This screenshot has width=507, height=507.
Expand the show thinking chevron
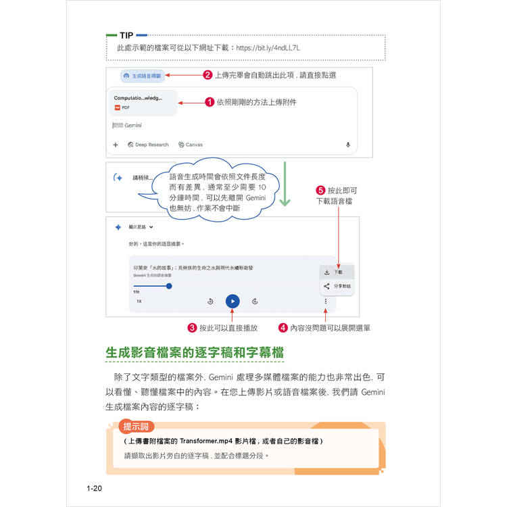(x=151, y=227)
